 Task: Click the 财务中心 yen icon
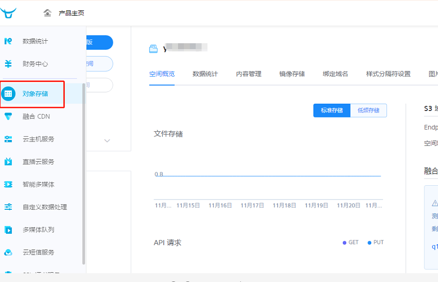pyautogui.click(x=8, y=64)
